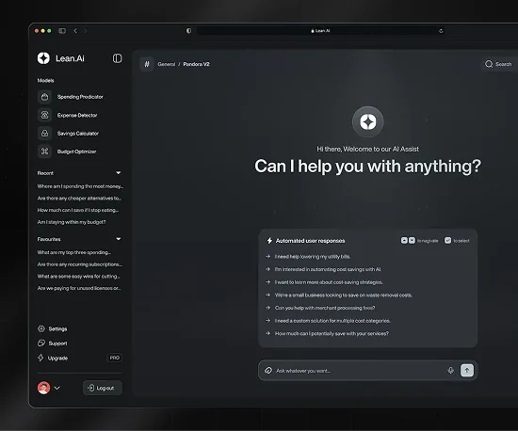Click the Lean.Ai logo icon
518x431 pixels.
(43, 58)
